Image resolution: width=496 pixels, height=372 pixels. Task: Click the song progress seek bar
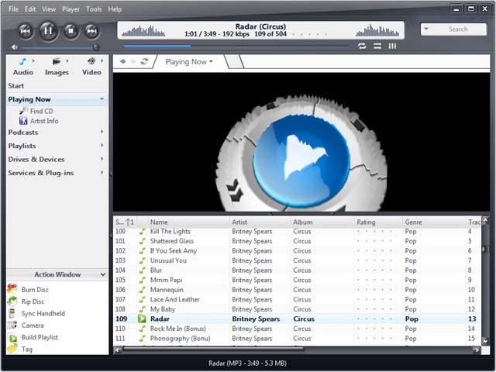[236, 46]
